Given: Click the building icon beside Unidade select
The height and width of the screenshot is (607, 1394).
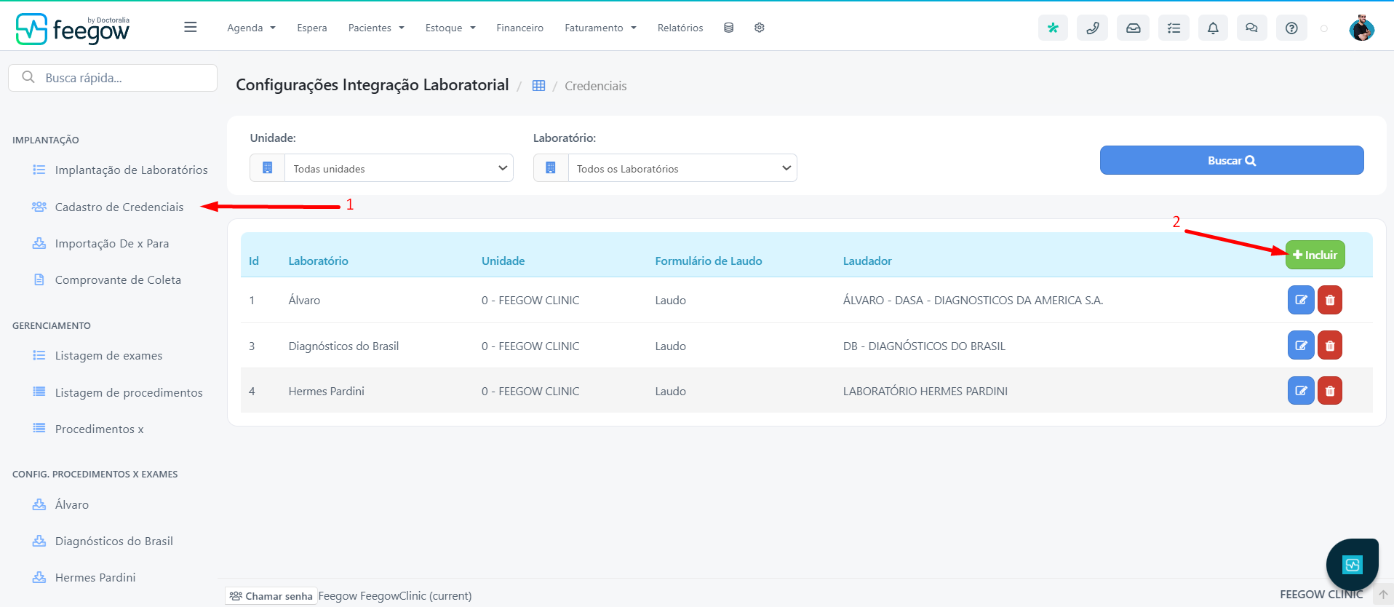Looking at the screenshot, I should point(267,168).
